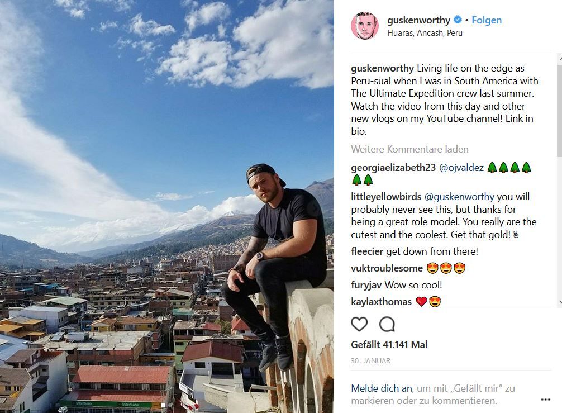Click the comment speech bubble icon

tap(387, 324)
